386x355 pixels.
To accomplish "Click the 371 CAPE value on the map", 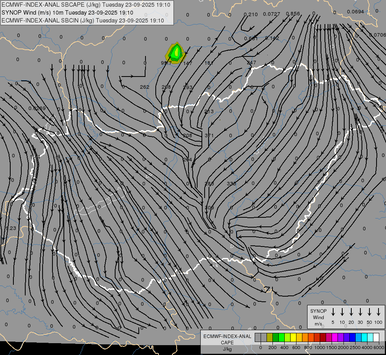I will click(x=209, y=136).
